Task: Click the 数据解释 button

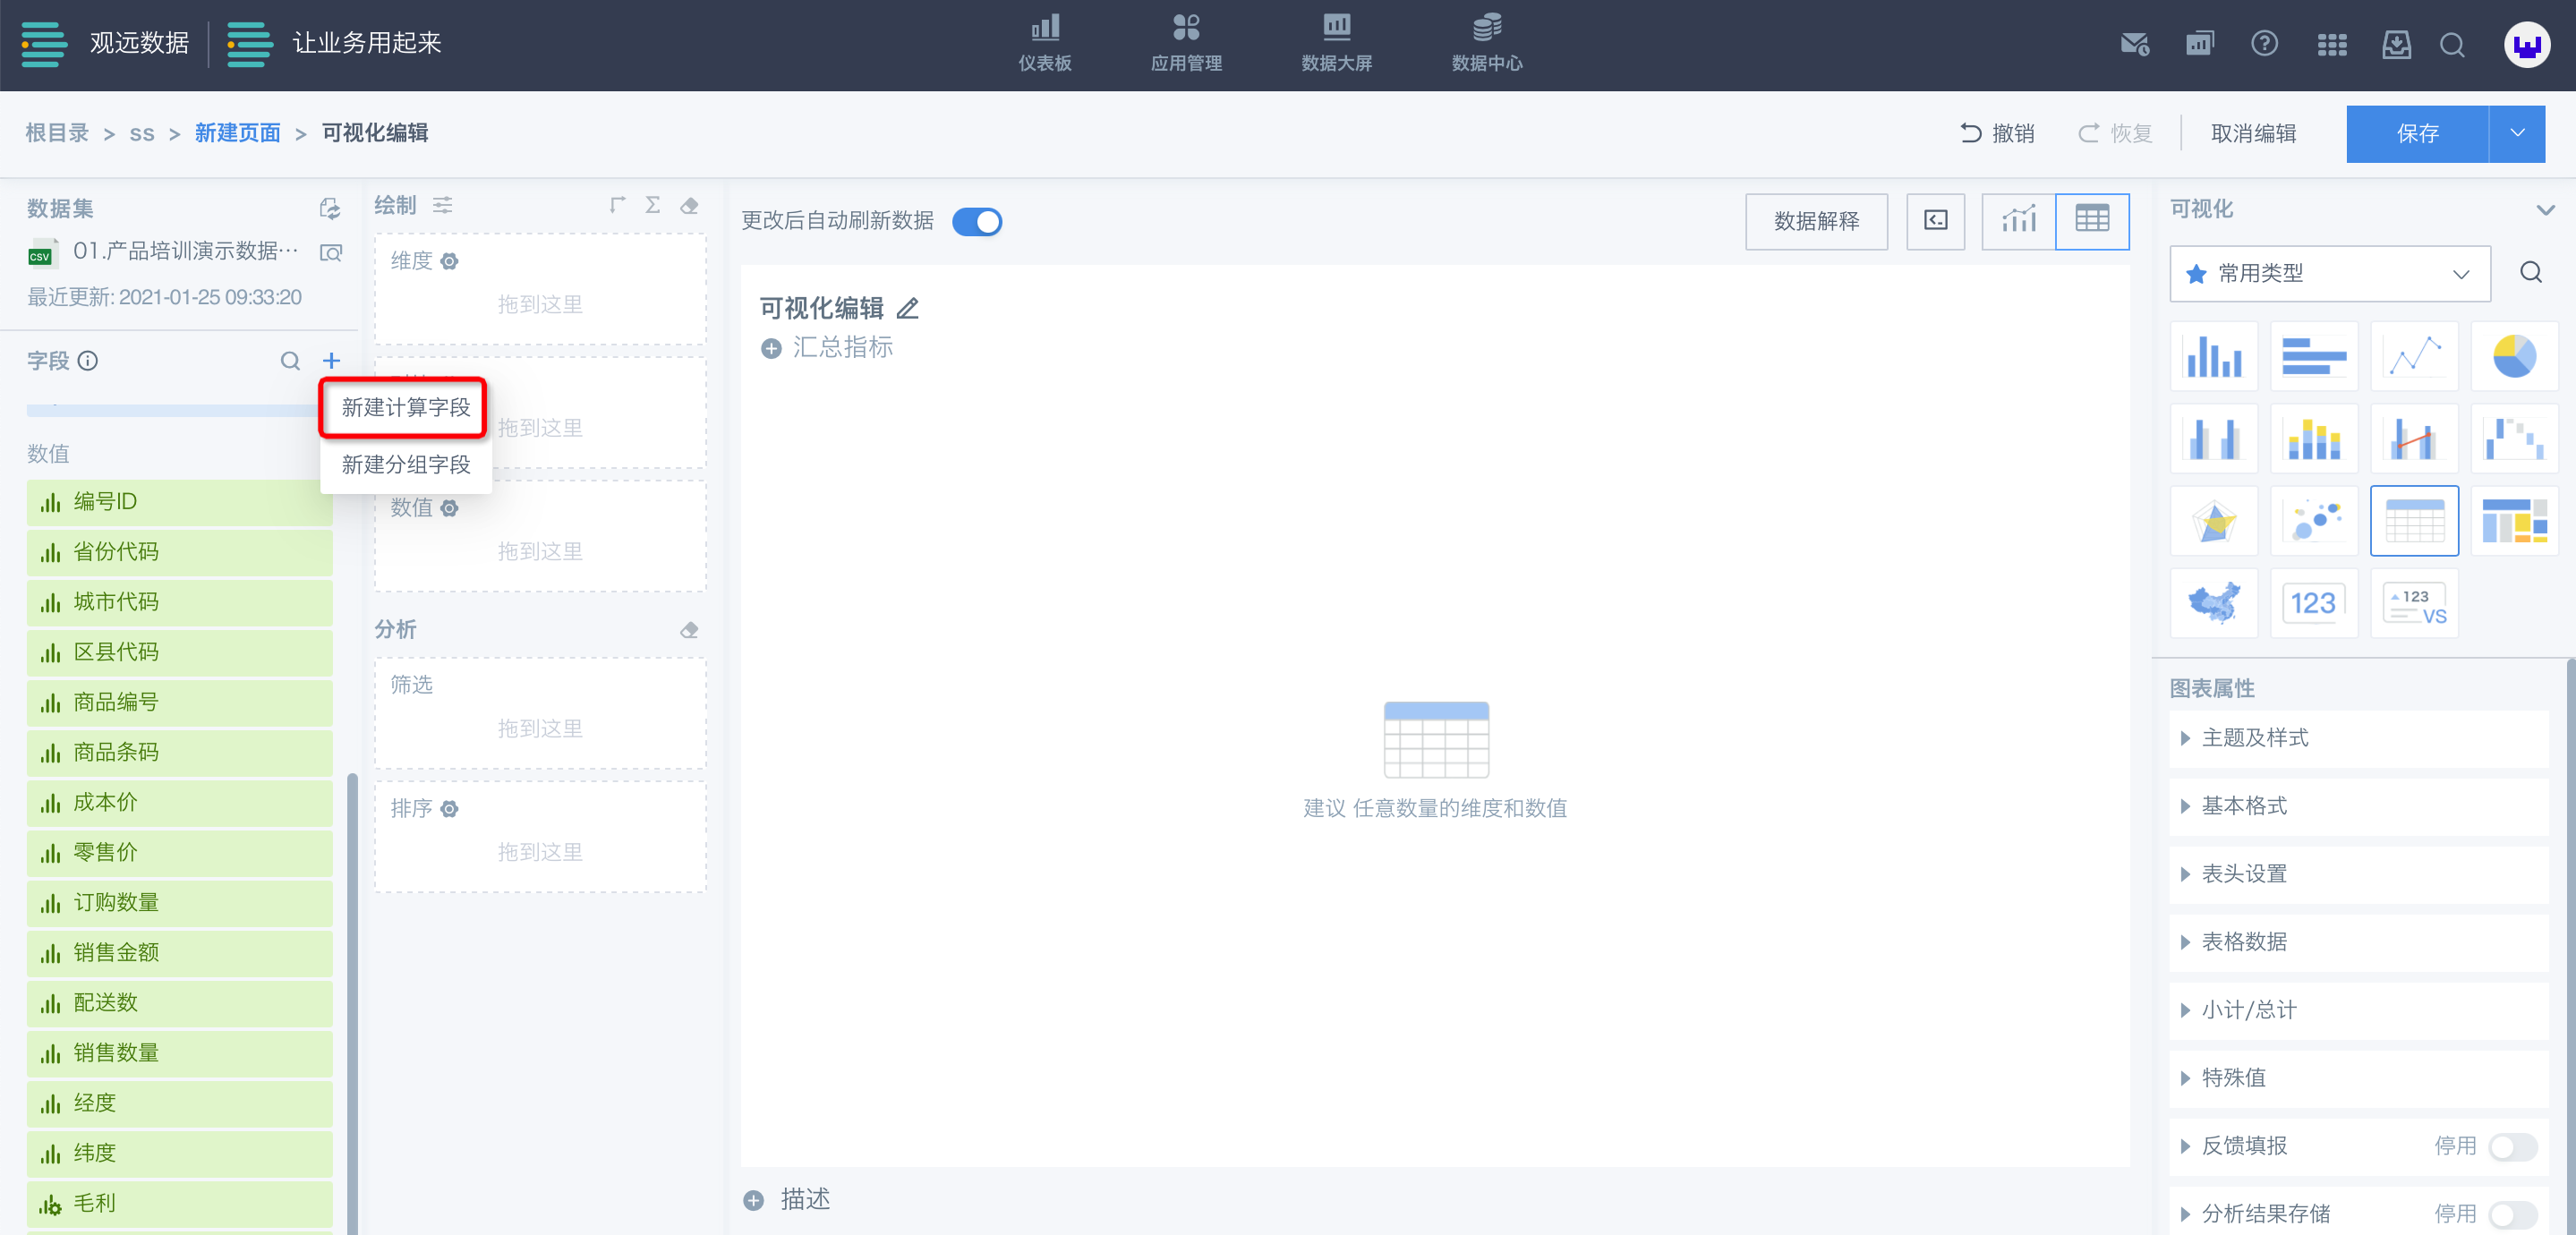Action: [x=1815, y=221]
